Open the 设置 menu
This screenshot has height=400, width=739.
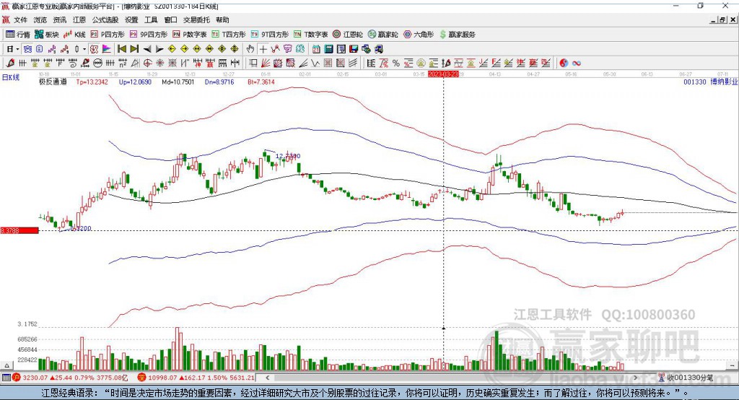[x=131, y=19]
